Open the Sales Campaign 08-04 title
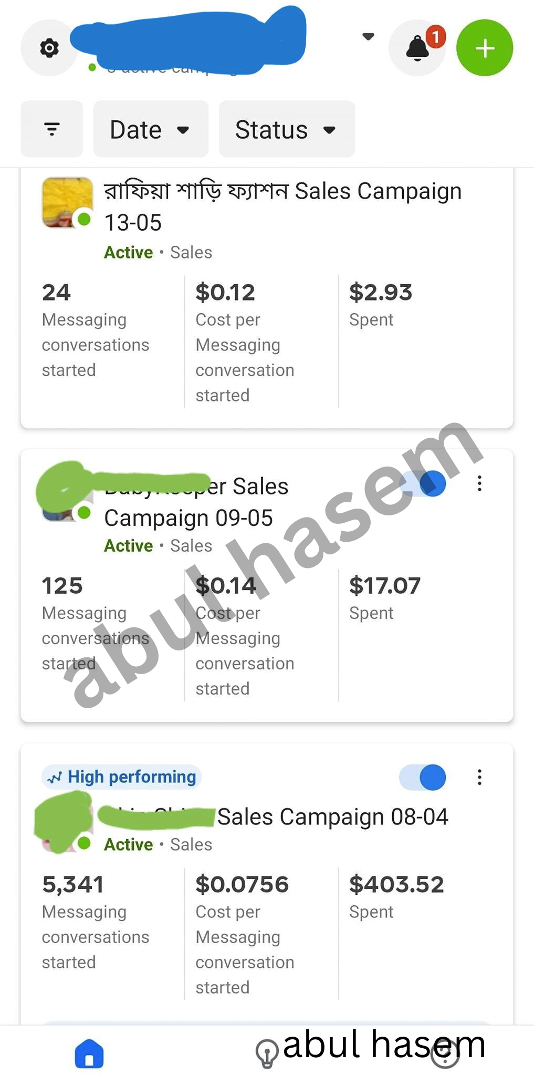534x1075 pixels. (332, 817)
